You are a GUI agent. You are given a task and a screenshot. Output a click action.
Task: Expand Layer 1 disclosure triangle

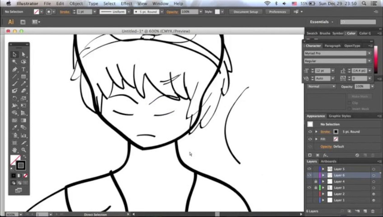pyautogui.click(x=323, y=200)
